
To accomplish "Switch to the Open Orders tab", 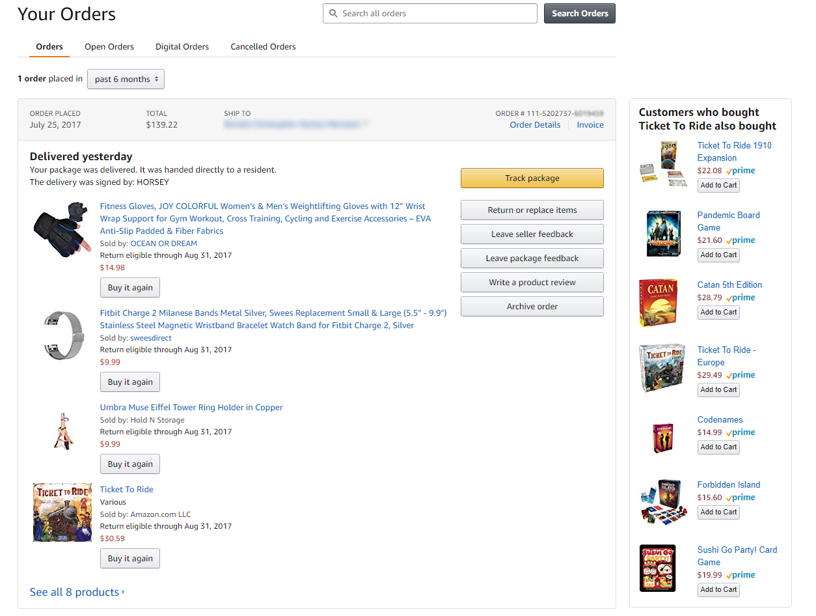I will [x=109, y=47].
